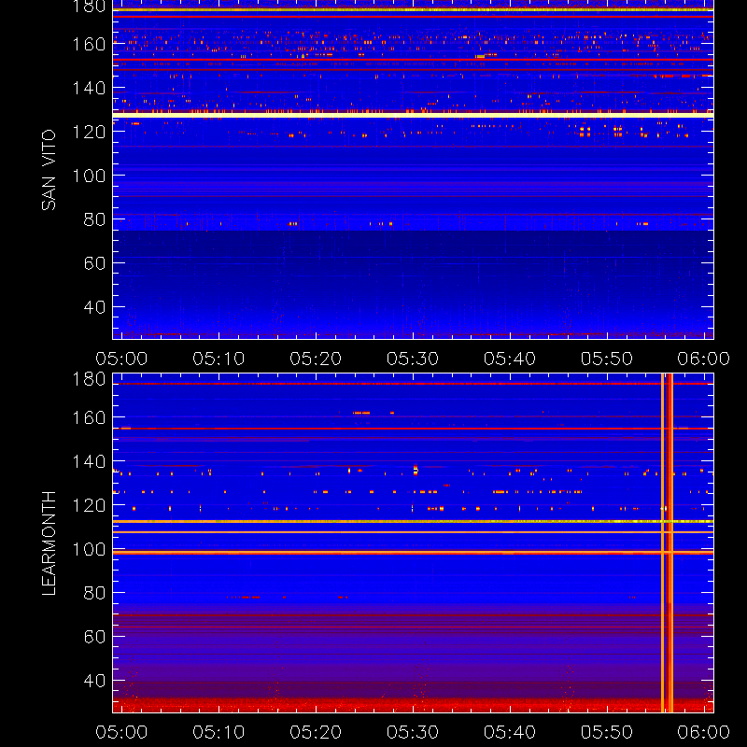Choose the 05:00 time label under the Learmonth plot
The height and width of the screenshot is (747, 747).
point(121,732)
